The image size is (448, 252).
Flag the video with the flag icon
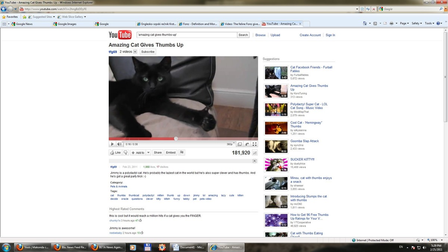click(x=181, y=152)
